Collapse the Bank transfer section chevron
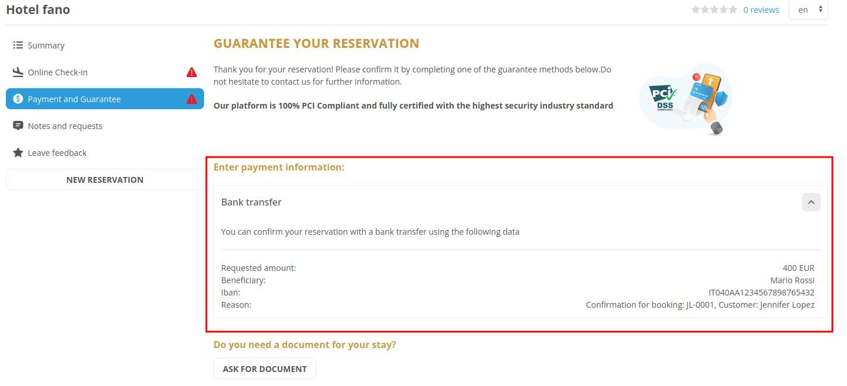 [x=811, y=202]
